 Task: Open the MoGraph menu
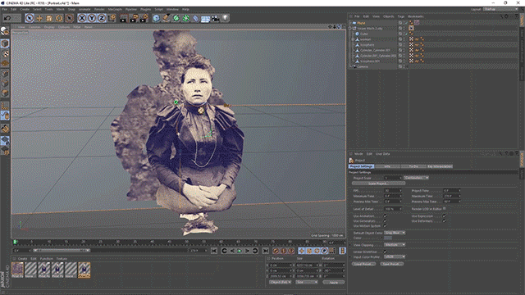[x=115, y=9]
